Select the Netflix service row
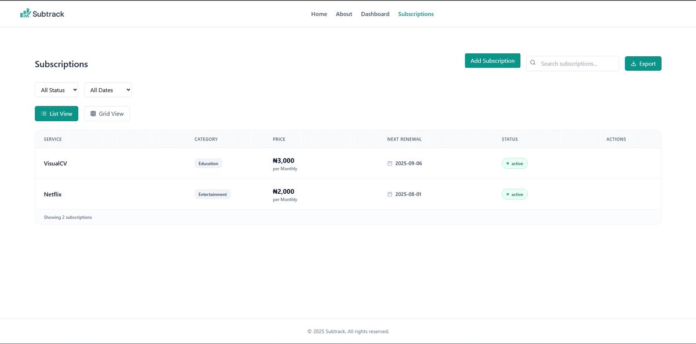This screenshot has height=344, width=696. 348,194
